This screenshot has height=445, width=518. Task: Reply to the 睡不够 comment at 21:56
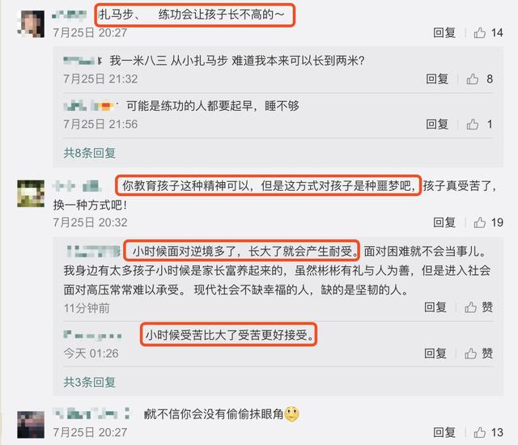pos(437,124)
